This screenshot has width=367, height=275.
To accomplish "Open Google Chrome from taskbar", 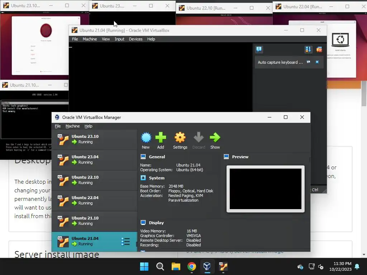I will [192, 266].
